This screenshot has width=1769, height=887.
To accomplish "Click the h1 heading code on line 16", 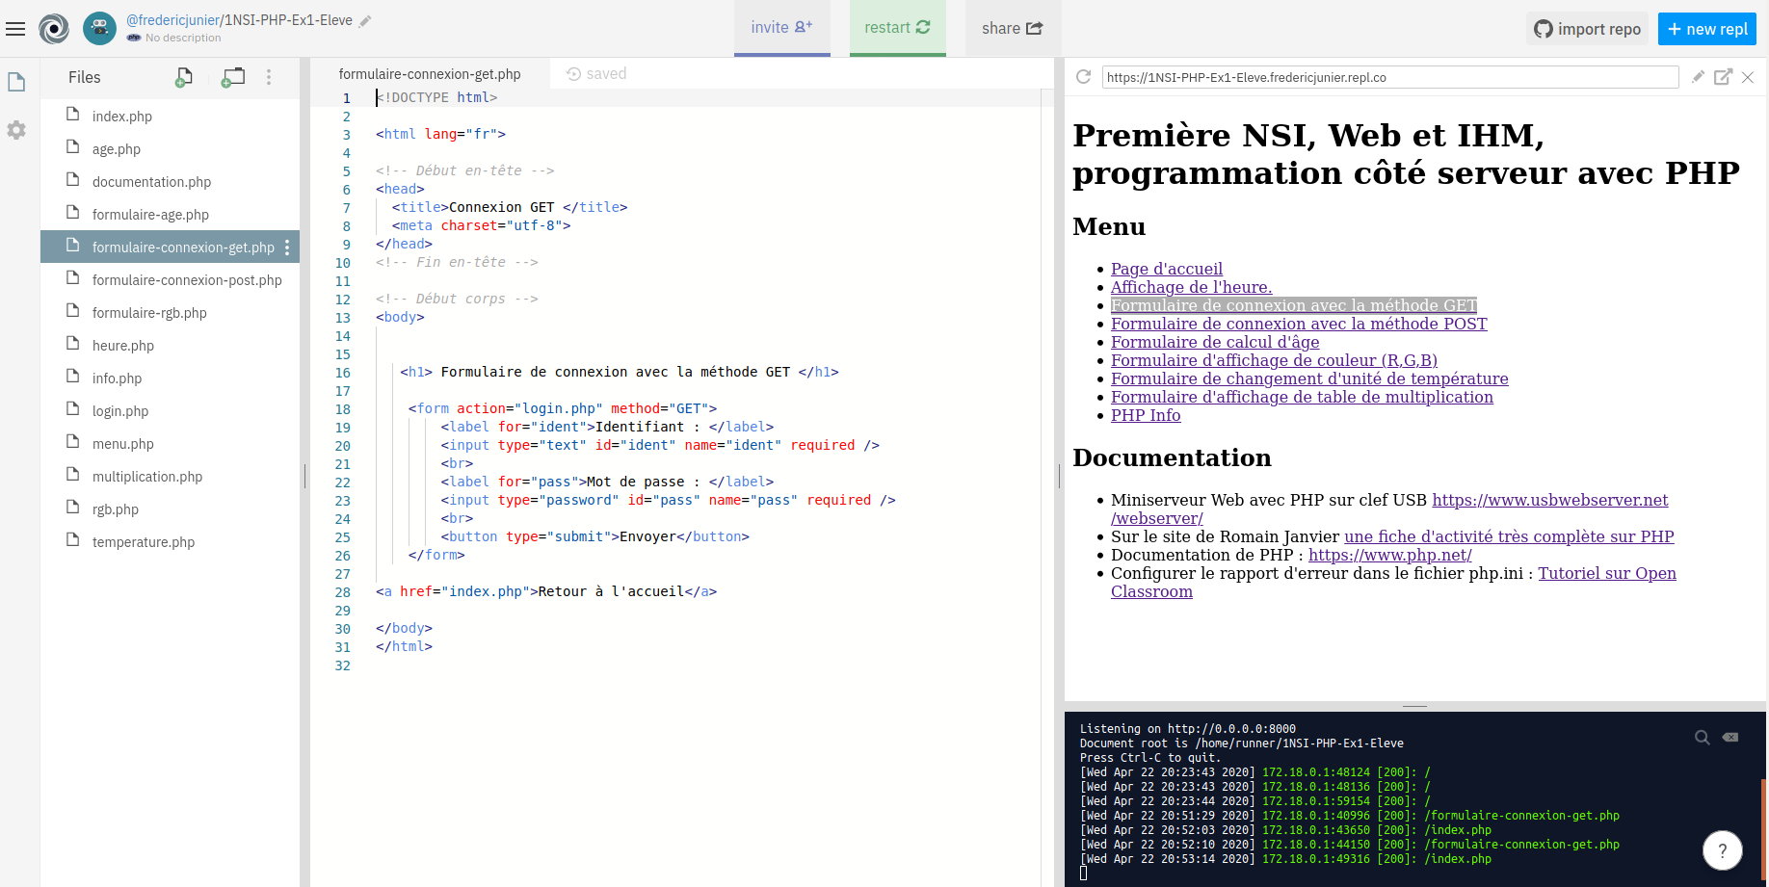I will (x=620, y=372).
